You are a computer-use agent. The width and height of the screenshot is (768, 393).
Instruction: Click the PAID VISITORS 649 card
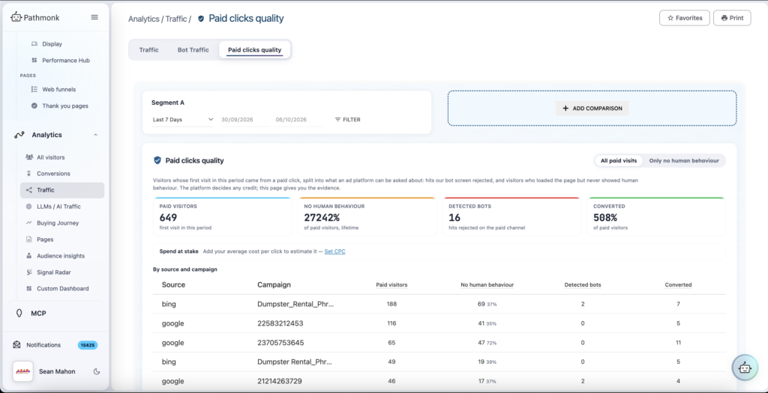tap(222, 216)
